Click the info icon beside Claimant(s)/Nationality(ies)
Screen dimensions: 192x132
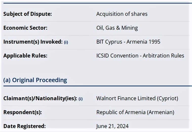click(x=80, y=99)
